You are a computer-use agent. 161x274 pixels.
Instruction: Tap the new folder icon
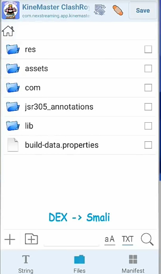click(x=31, y=239)
